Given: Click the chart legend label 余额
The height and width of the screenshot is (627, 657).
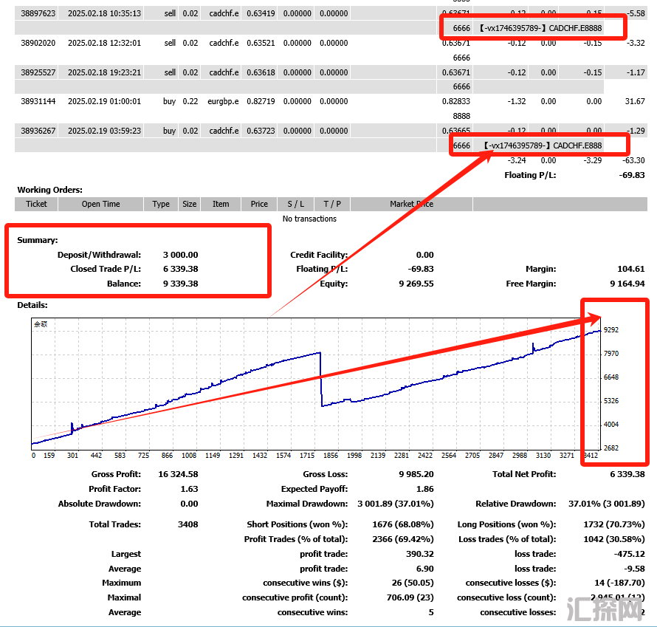Looking at the screenshot, I should tap(41, 324).
